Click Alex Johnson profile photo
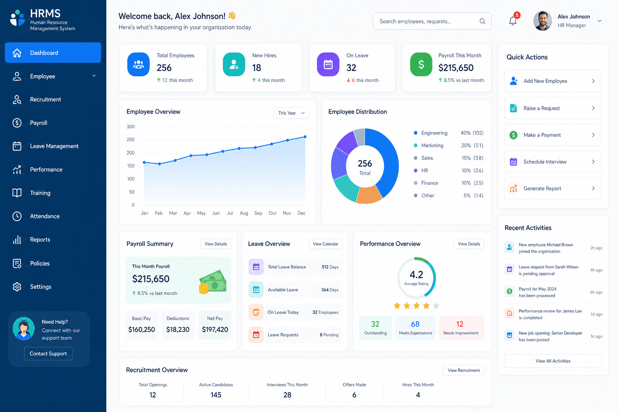Image resolution: width=618 pixels, height=412 pixels. click(x=543, y=21)
